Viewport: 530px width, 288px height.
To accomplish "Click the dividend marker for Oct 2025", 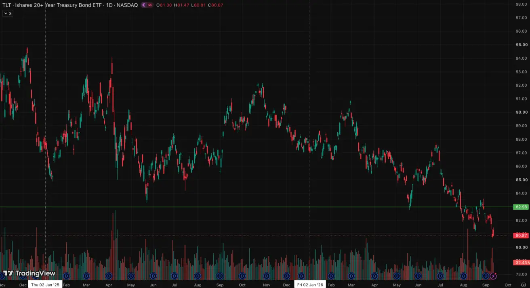I will point(242,276).
